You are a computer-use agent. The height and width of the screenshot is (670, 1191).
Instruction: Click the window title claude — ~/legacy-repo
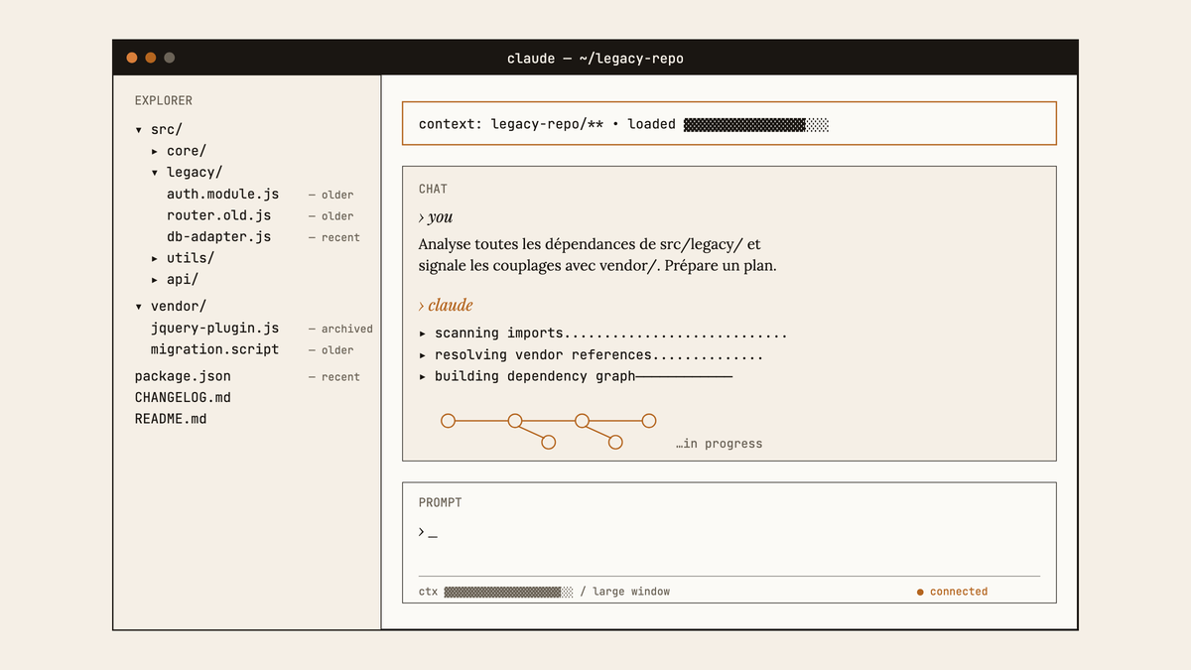(x=595, y=59)
